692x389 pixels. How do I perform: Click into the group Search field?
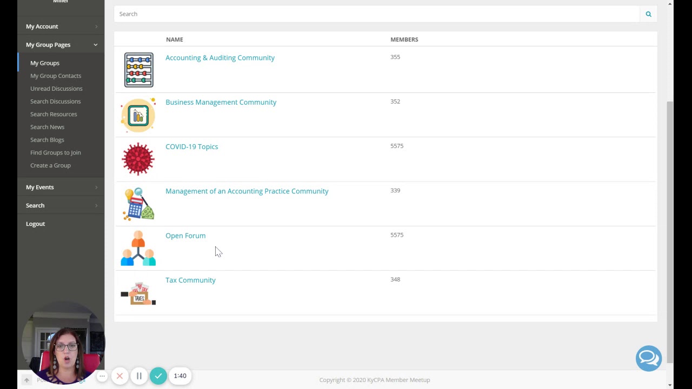click(x=377, y=14)
